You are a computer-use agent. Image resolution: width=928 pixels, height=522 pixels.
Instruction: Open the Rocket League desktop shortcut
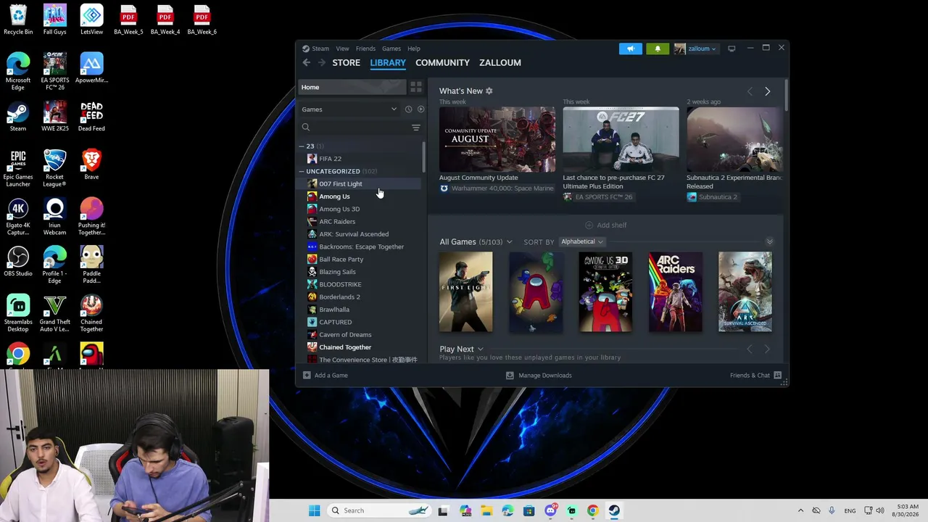coord(54,168)
